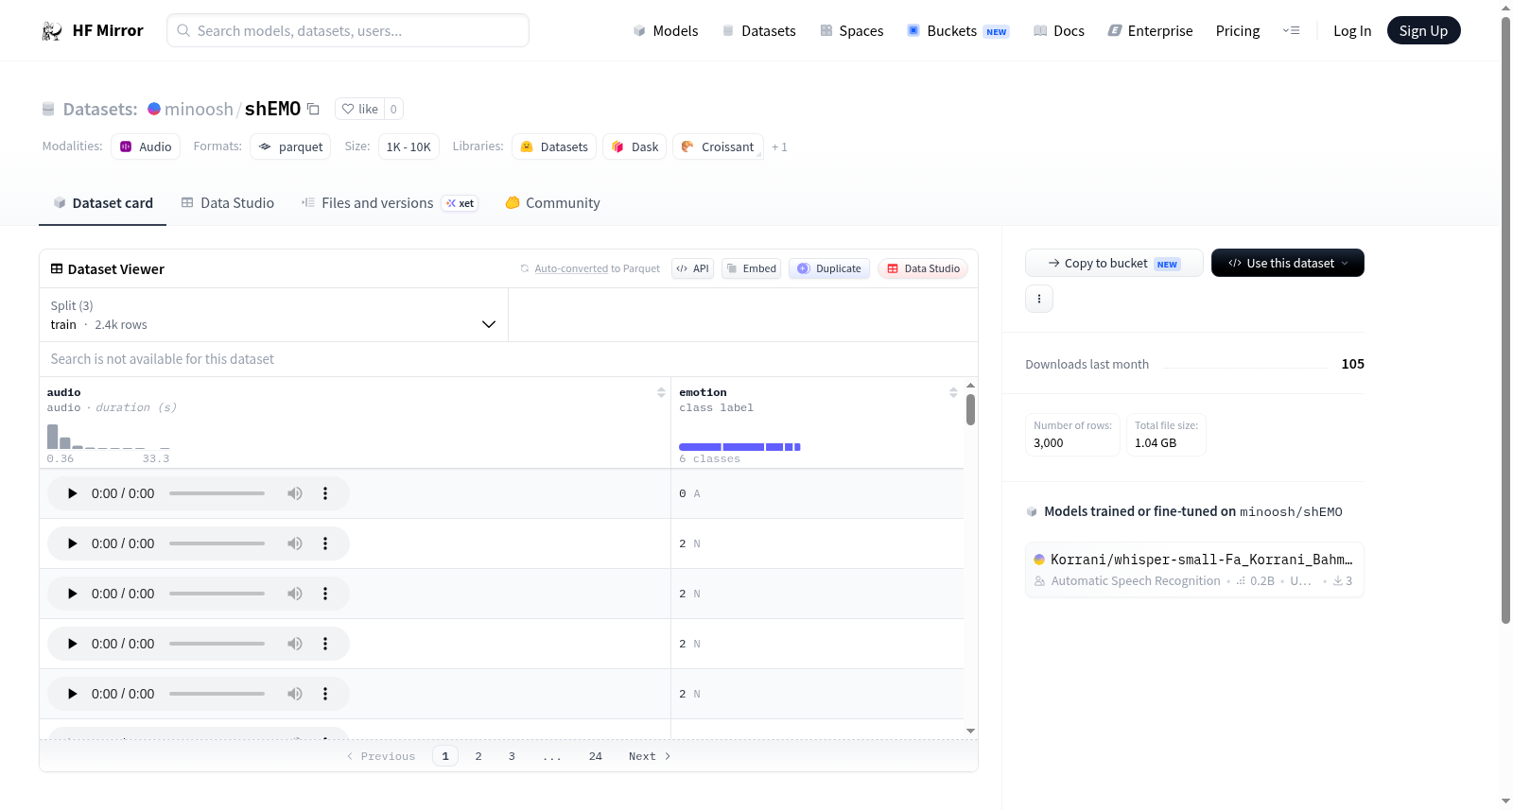The width and height of the screenshot is (1513, 810).
Task: Seek the second row audio progress slider
Action: (217, 543)
